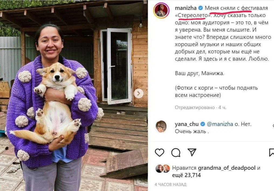Open the yana_chu username in comments

(x=187, y=124)
